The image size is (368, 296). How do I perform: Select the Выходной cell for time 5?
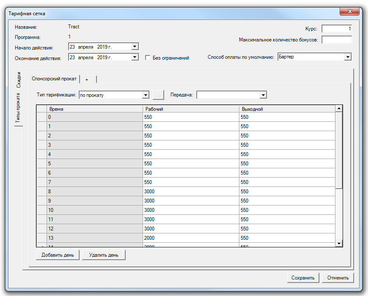pyautogui.click(x=287, y=164)
